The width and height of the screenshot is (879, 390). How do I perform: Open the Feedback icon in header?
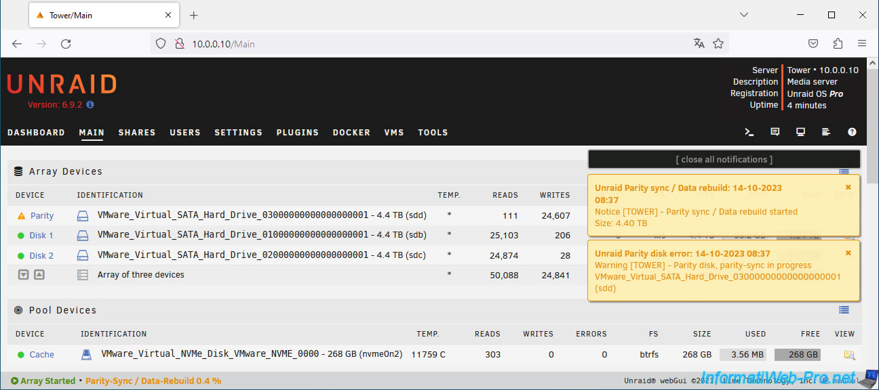pos(775,132)
